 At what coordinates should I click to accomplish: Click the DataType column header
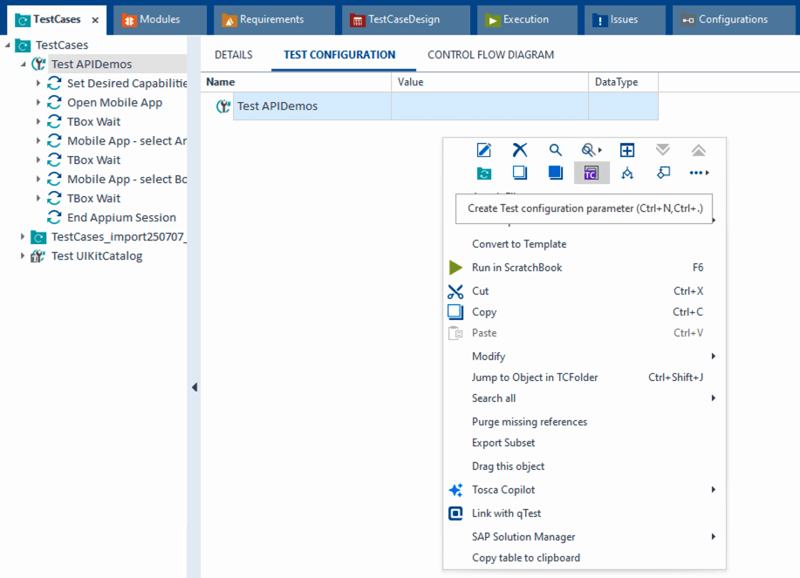pos(623,82)
